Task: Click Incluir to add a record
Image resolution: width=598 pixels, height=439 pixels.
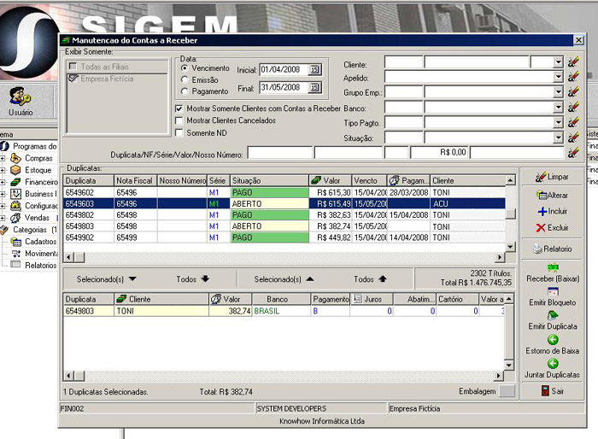Action: click(x=552, y=211)
